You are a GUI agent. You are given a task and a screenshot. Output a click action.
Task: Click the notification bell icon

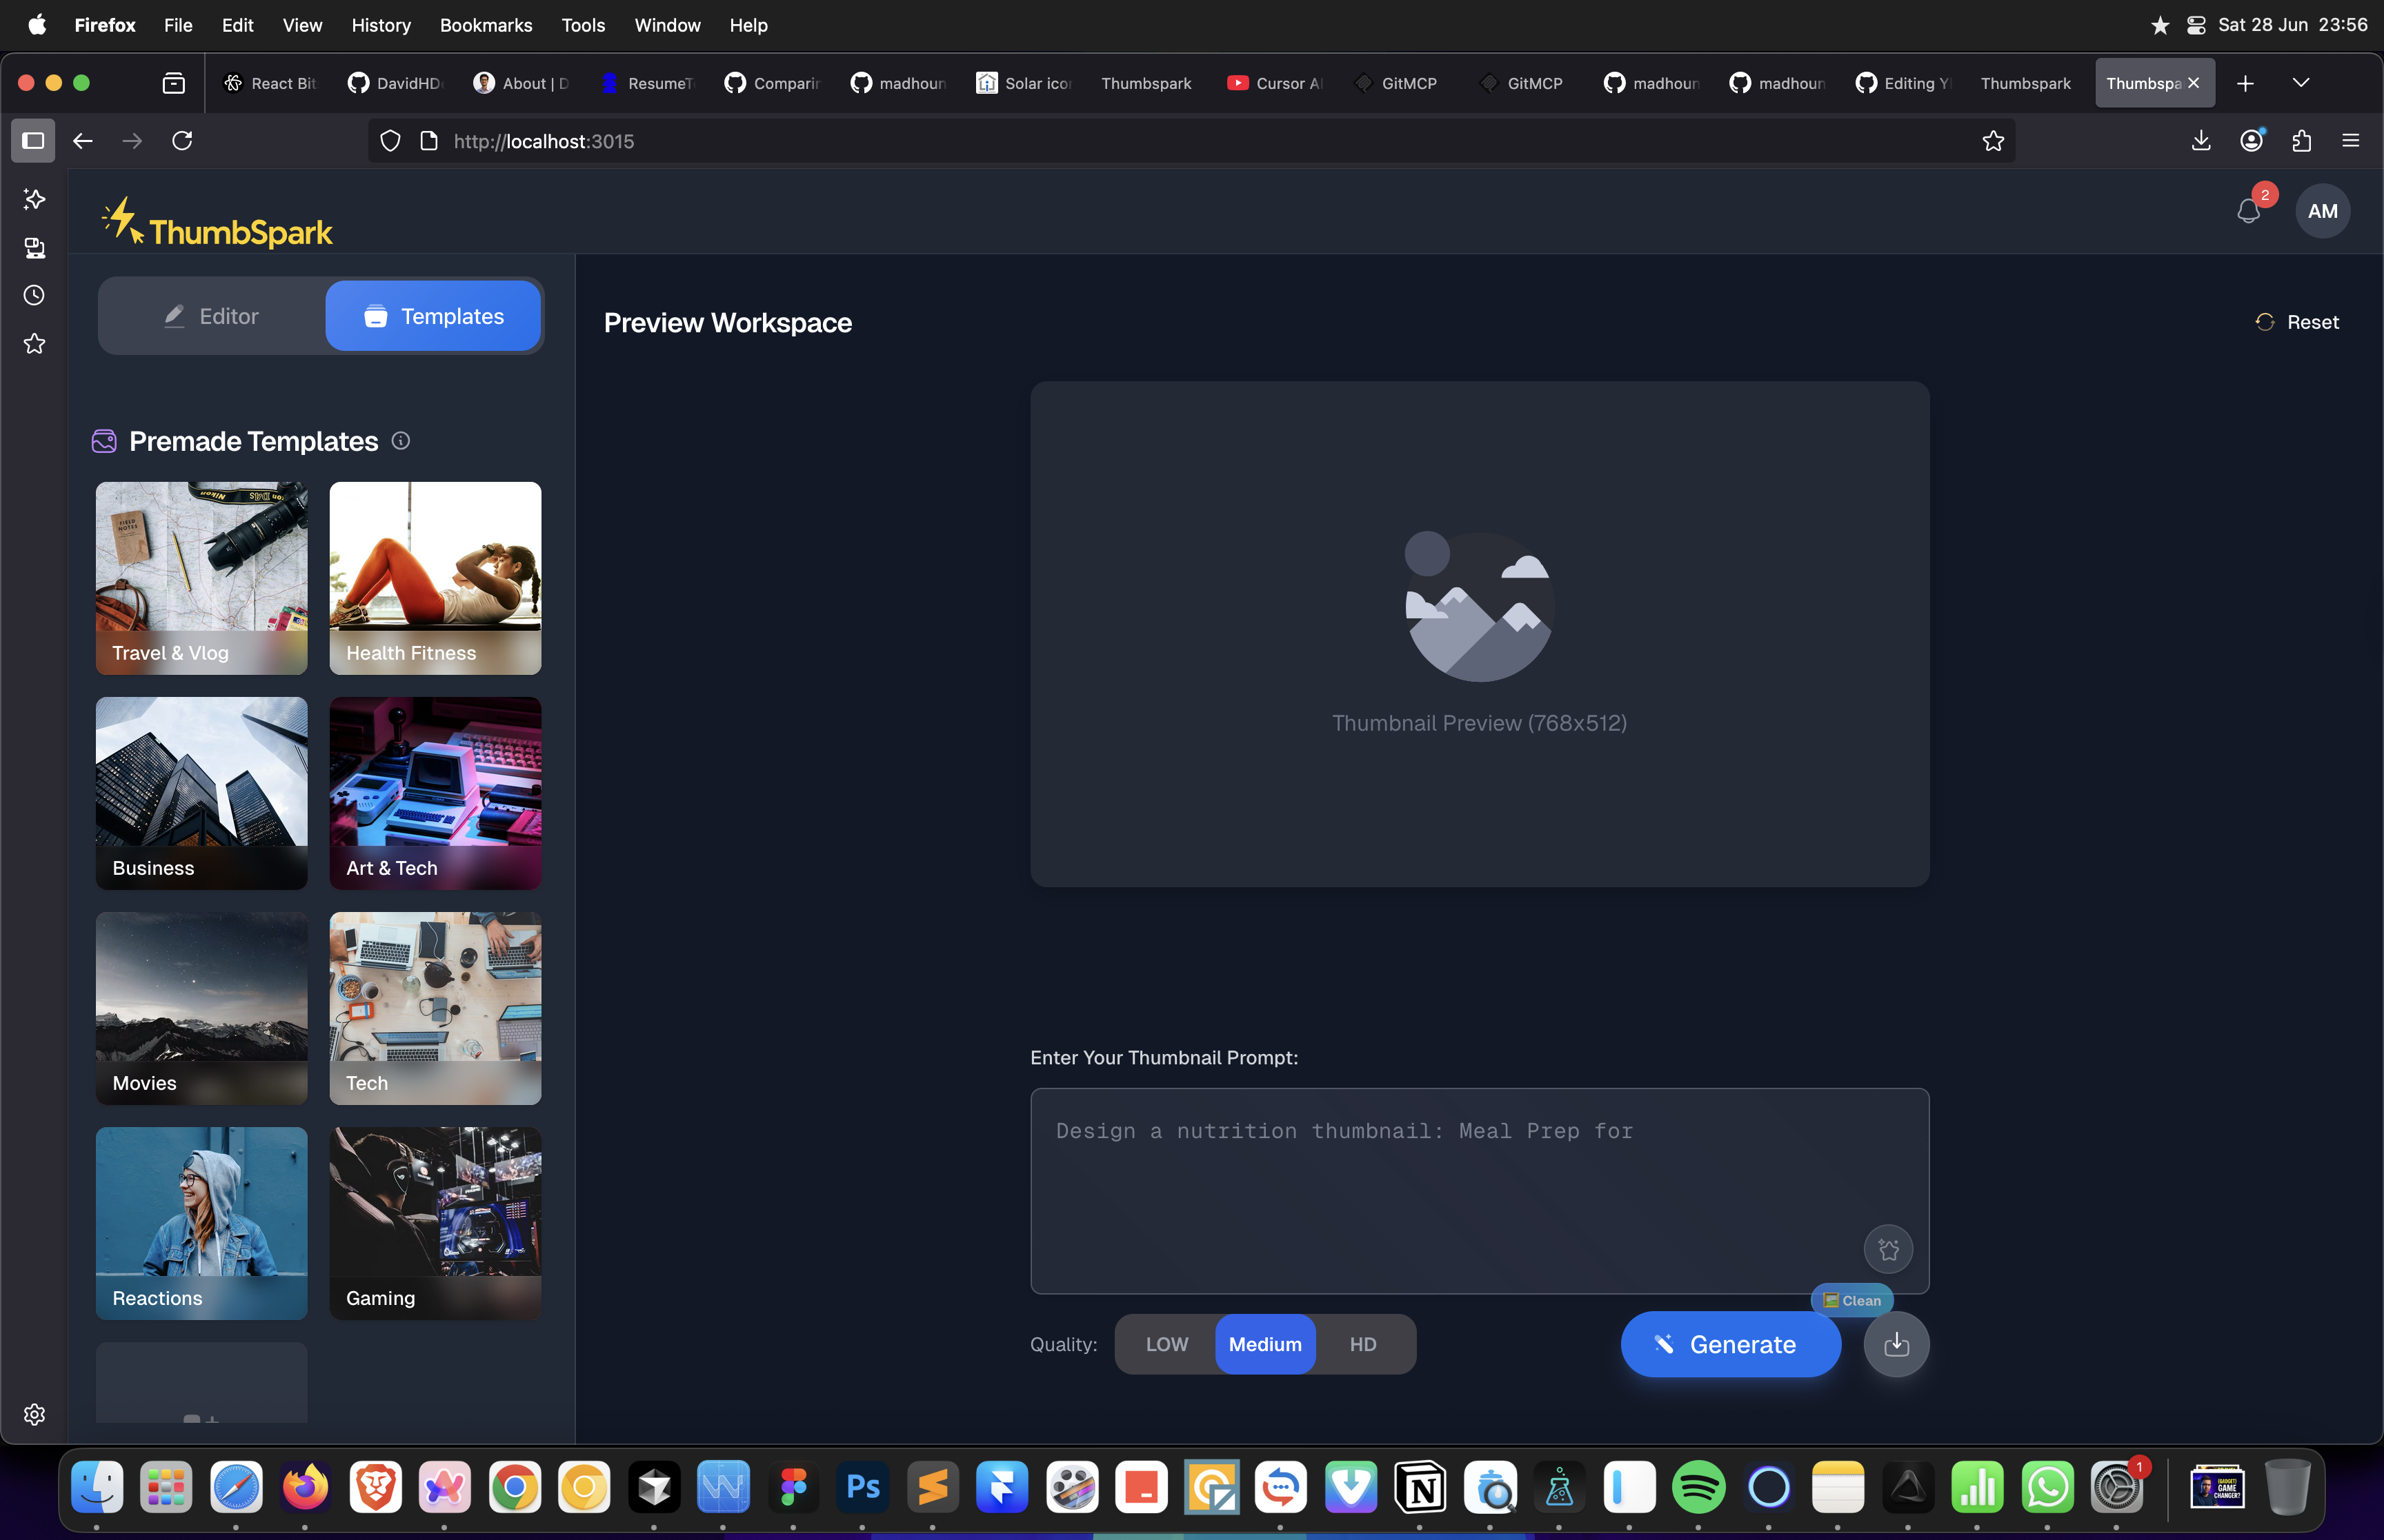pos(2248,211)
